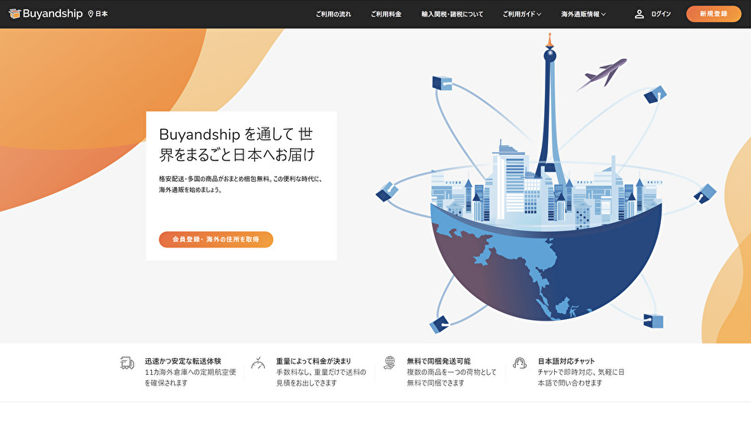The image size is (751, 426).
Task: Open the ご利用料金 menu item
Action: (386, 14)
